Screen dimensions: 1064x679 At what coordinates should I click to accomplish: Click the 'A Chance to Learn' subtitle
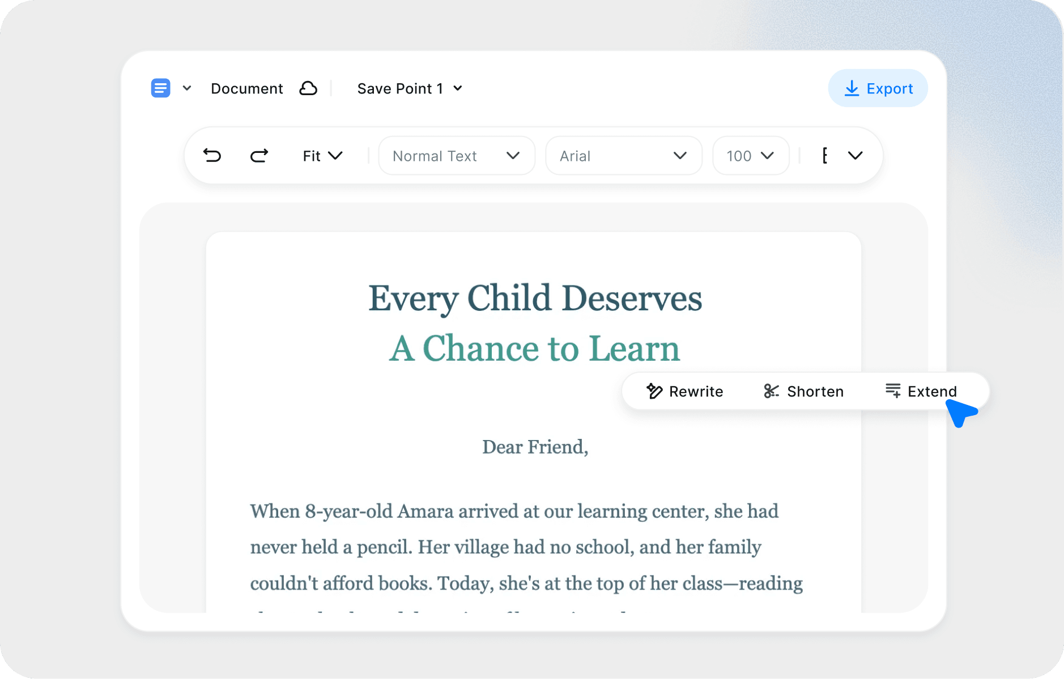coord(534,348)
